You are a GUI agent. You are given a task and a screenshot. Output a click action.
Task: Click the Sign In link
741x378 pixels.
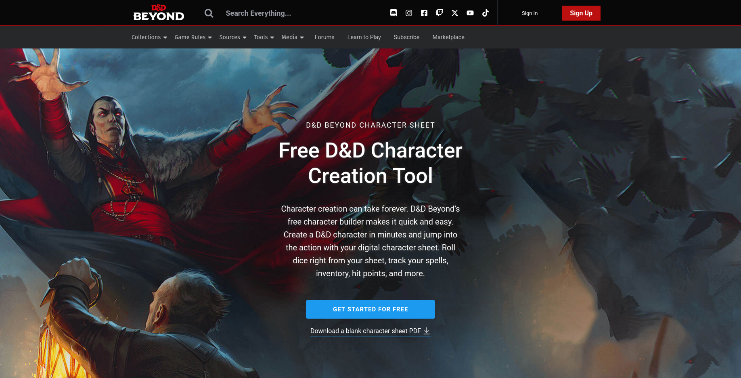pos(530,13)
